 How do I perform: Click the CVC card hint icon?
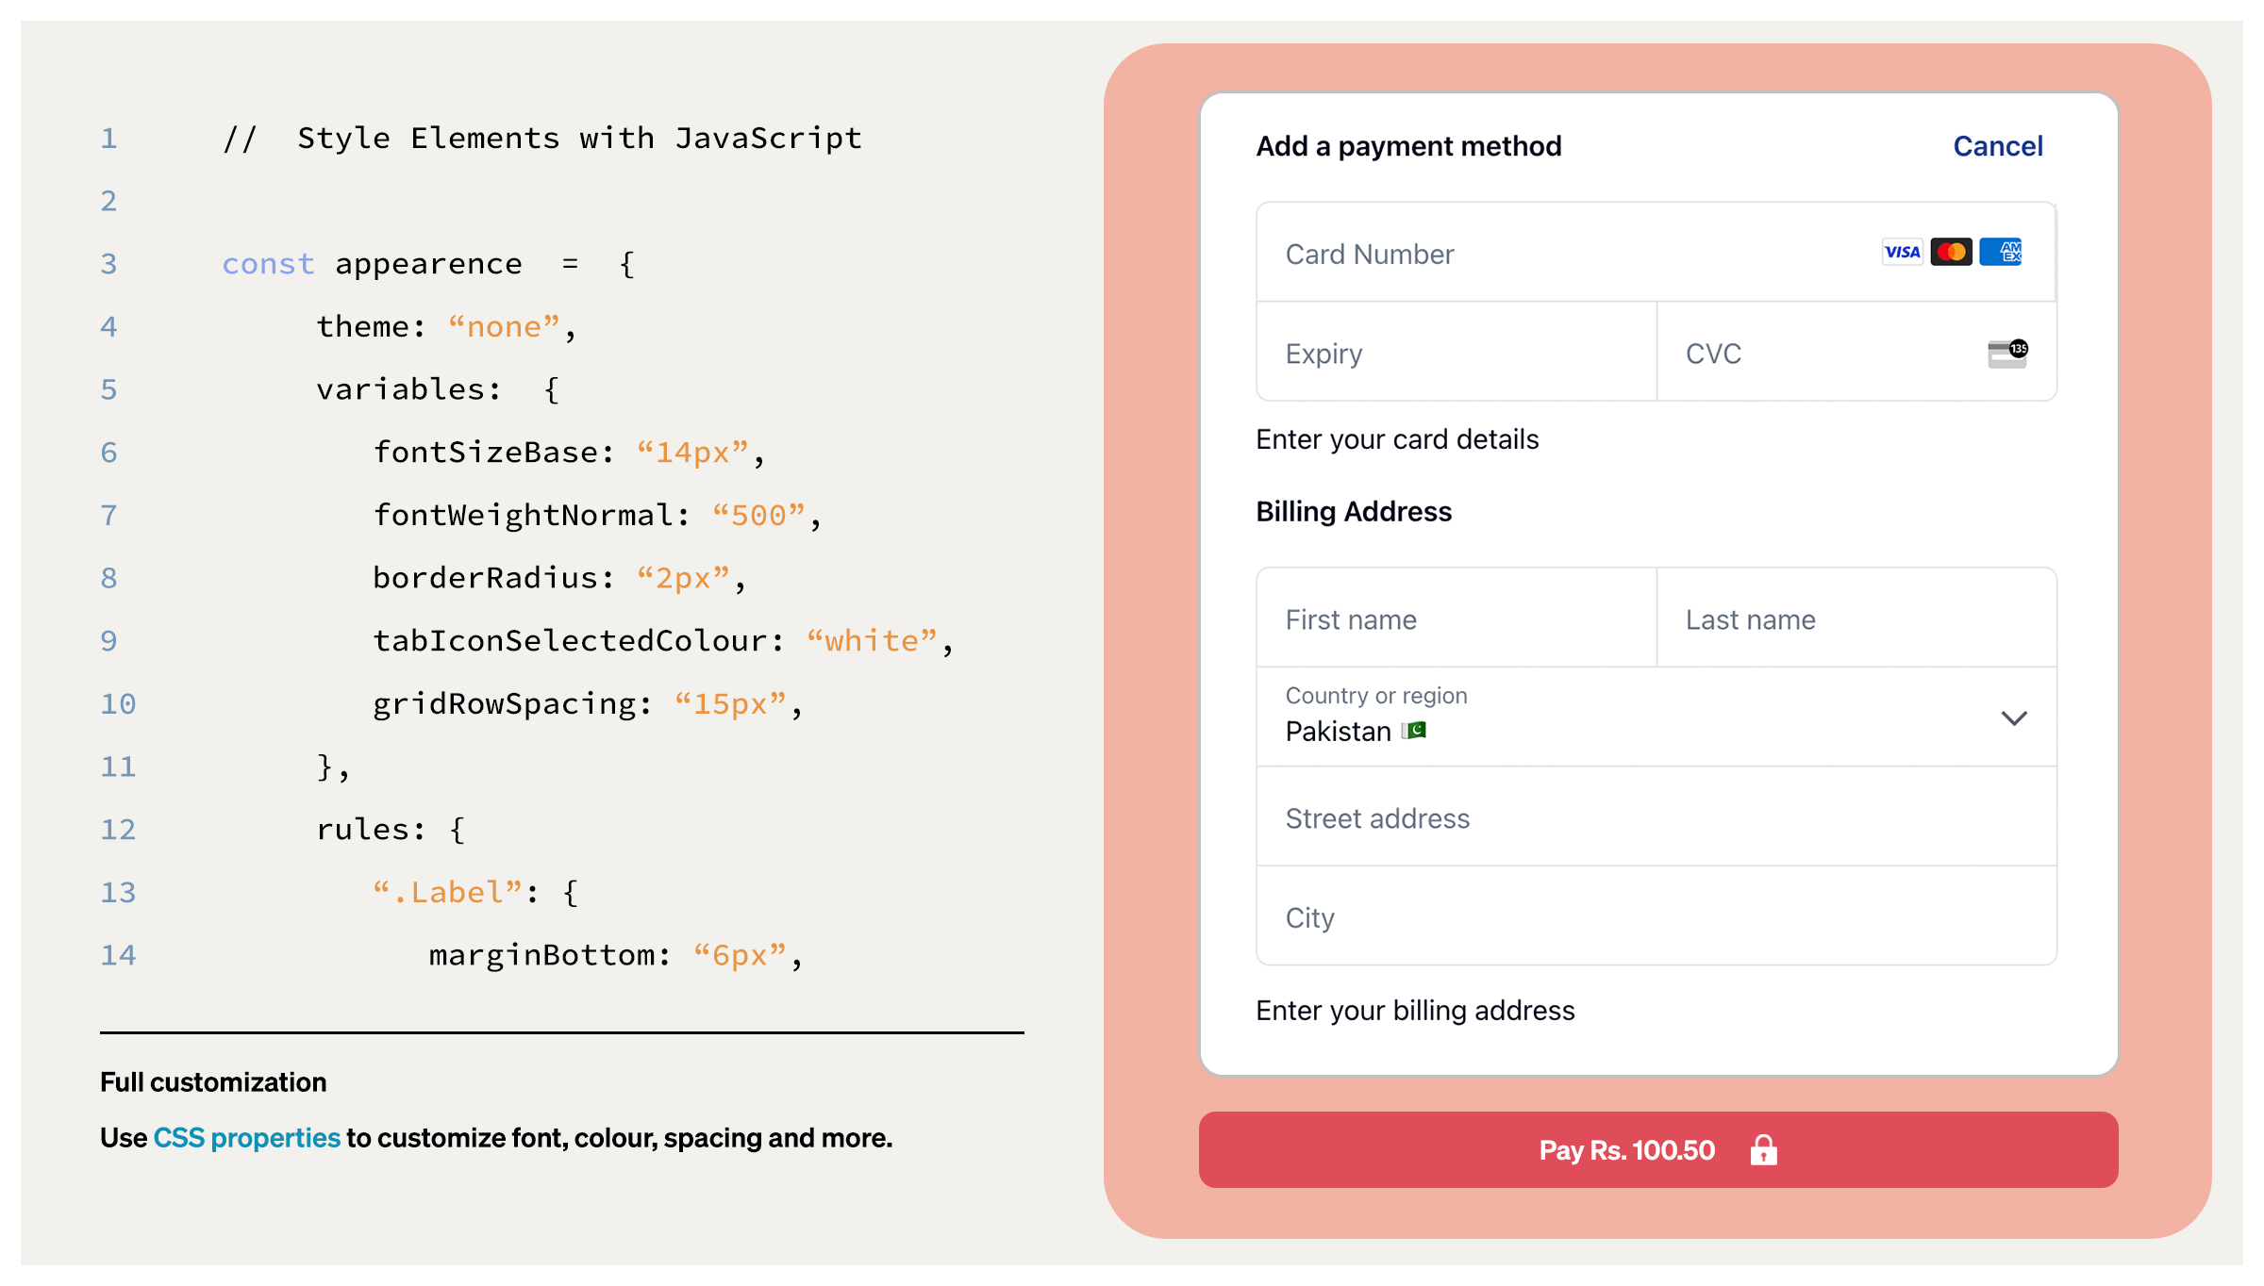coord(2006,354)
